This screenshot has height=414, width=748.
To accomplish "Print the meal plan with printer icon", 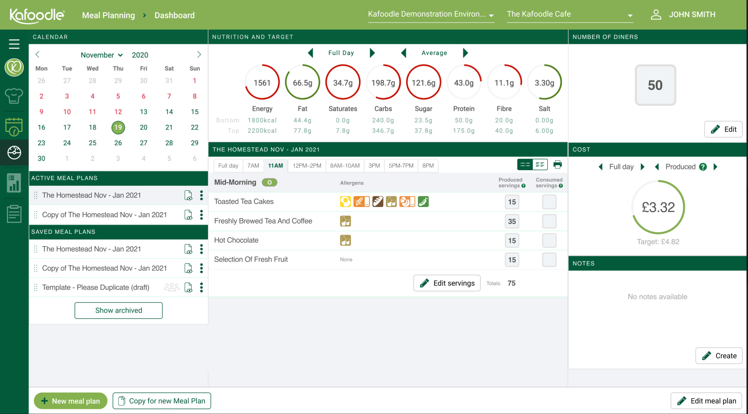I will click(557, 164).
